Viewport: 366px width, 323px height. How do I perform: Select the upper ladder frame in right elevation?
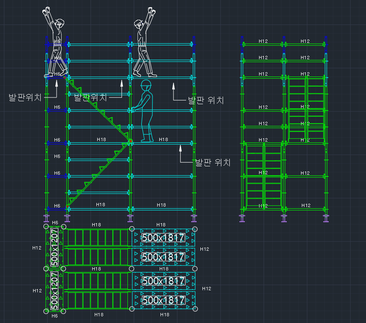coord(306,109)
